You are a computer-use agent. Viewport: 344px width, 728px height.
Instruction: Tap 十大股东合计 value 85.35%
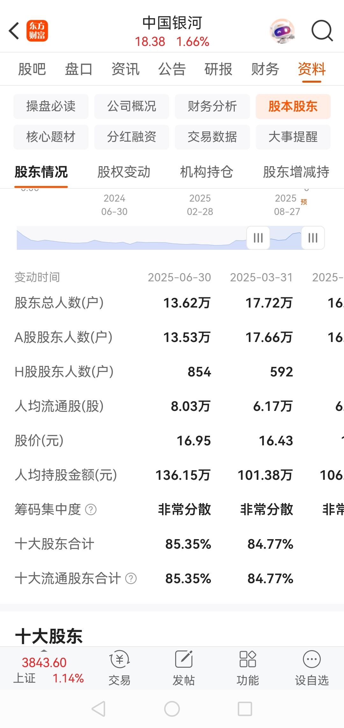(188, 544)
